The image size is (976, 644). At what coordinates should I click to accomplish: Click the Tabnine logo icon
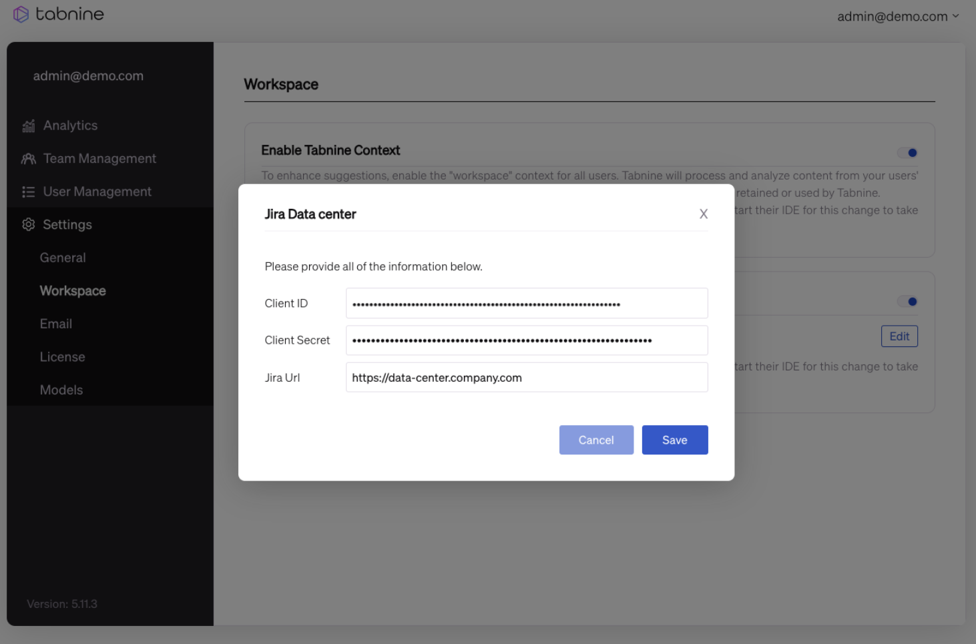pyautogui.click(x=21, y=14)
